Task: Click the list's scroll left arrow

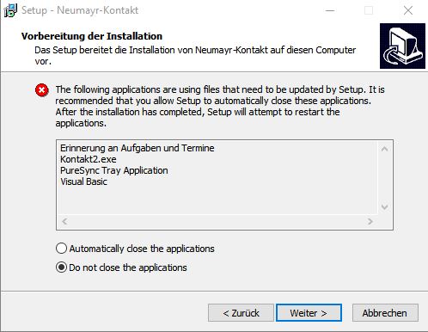Action: (64, 221)
